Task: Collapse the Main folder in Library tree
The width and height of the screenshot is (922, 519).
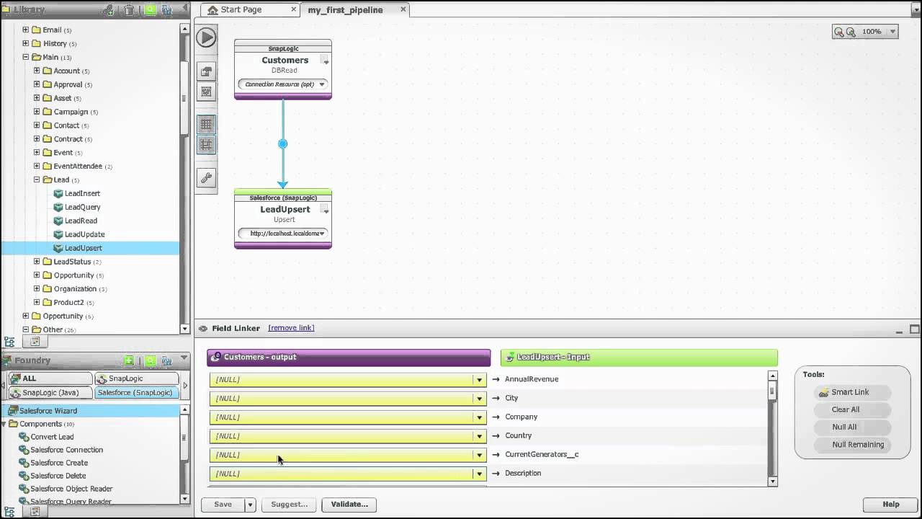Action: click(26, 57)
